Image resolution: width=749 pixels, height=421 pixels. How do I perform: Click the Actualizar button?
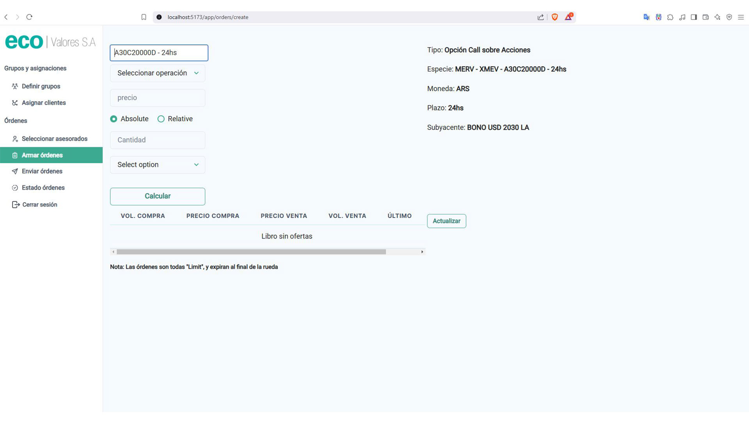[446, 221]
